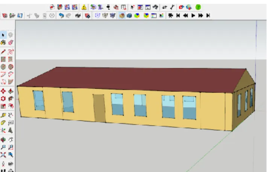The image size is (267, 172).
Task: Skip to the last animation frame
Action: click(208, 16)
